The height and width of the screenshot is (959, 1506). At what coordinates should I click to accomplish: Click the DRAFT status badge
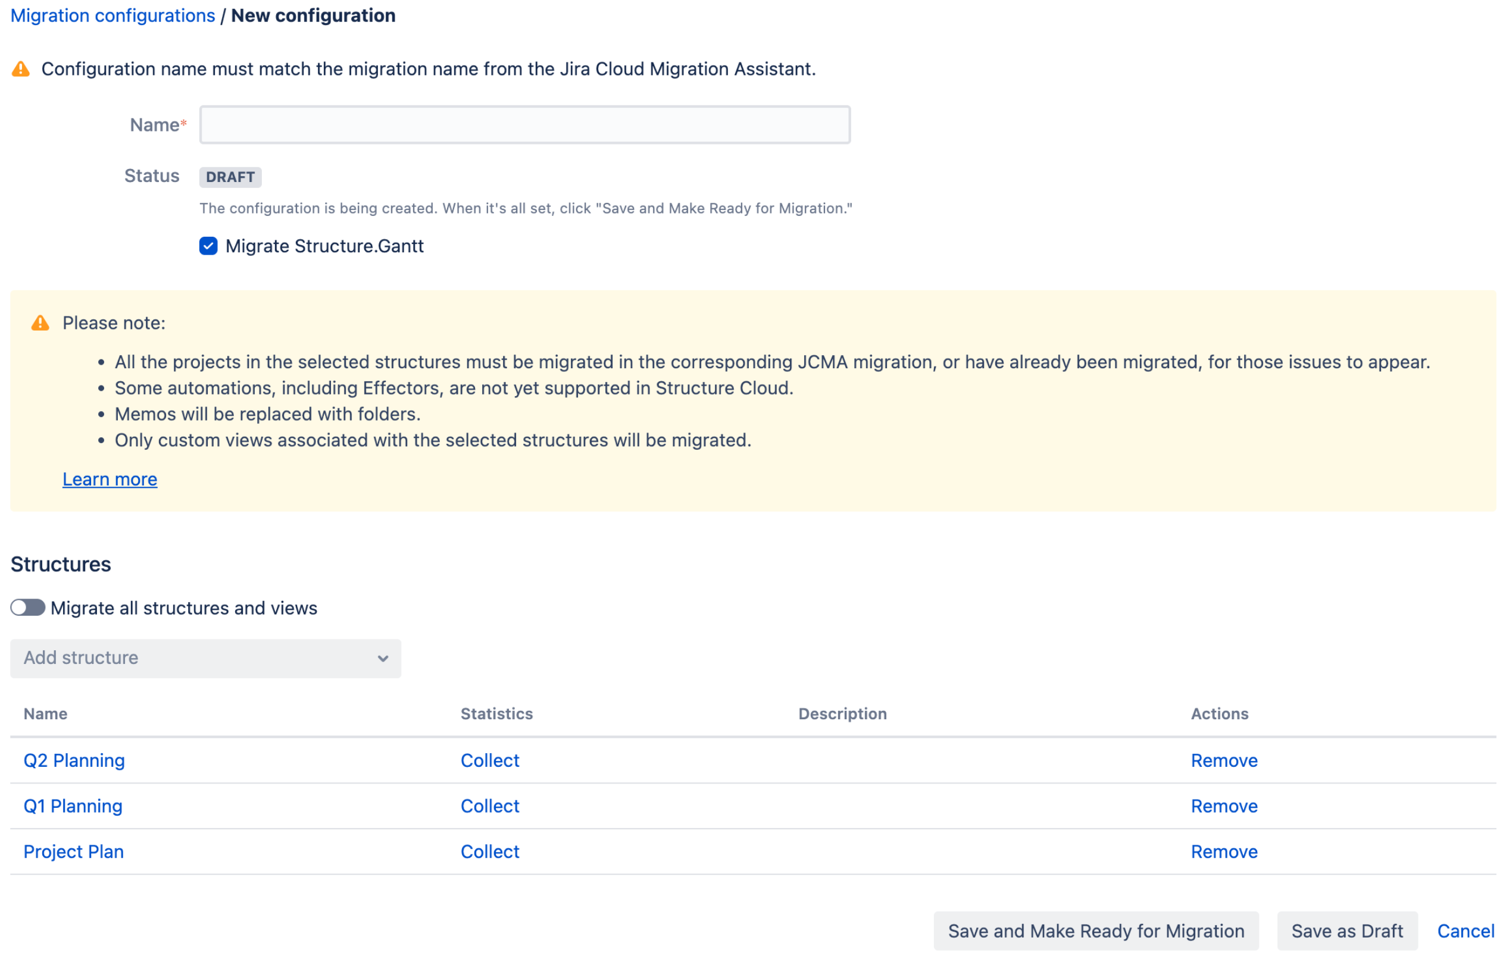(230, 177)
